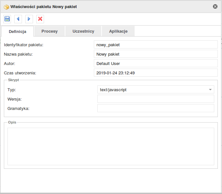Viewport: 222px width, 194px height.
Task: Go back with the left blue arrow
Action: pyautogui.click(x=18, y=19)
